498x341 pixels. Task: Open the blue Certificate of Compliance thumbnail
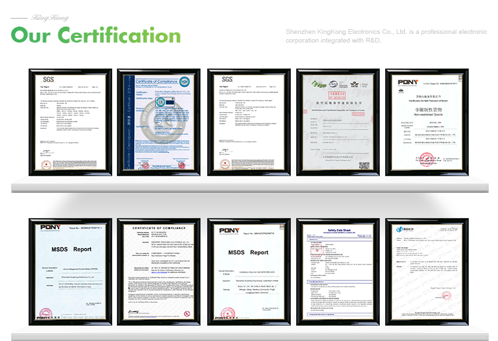tap(159, 122)
